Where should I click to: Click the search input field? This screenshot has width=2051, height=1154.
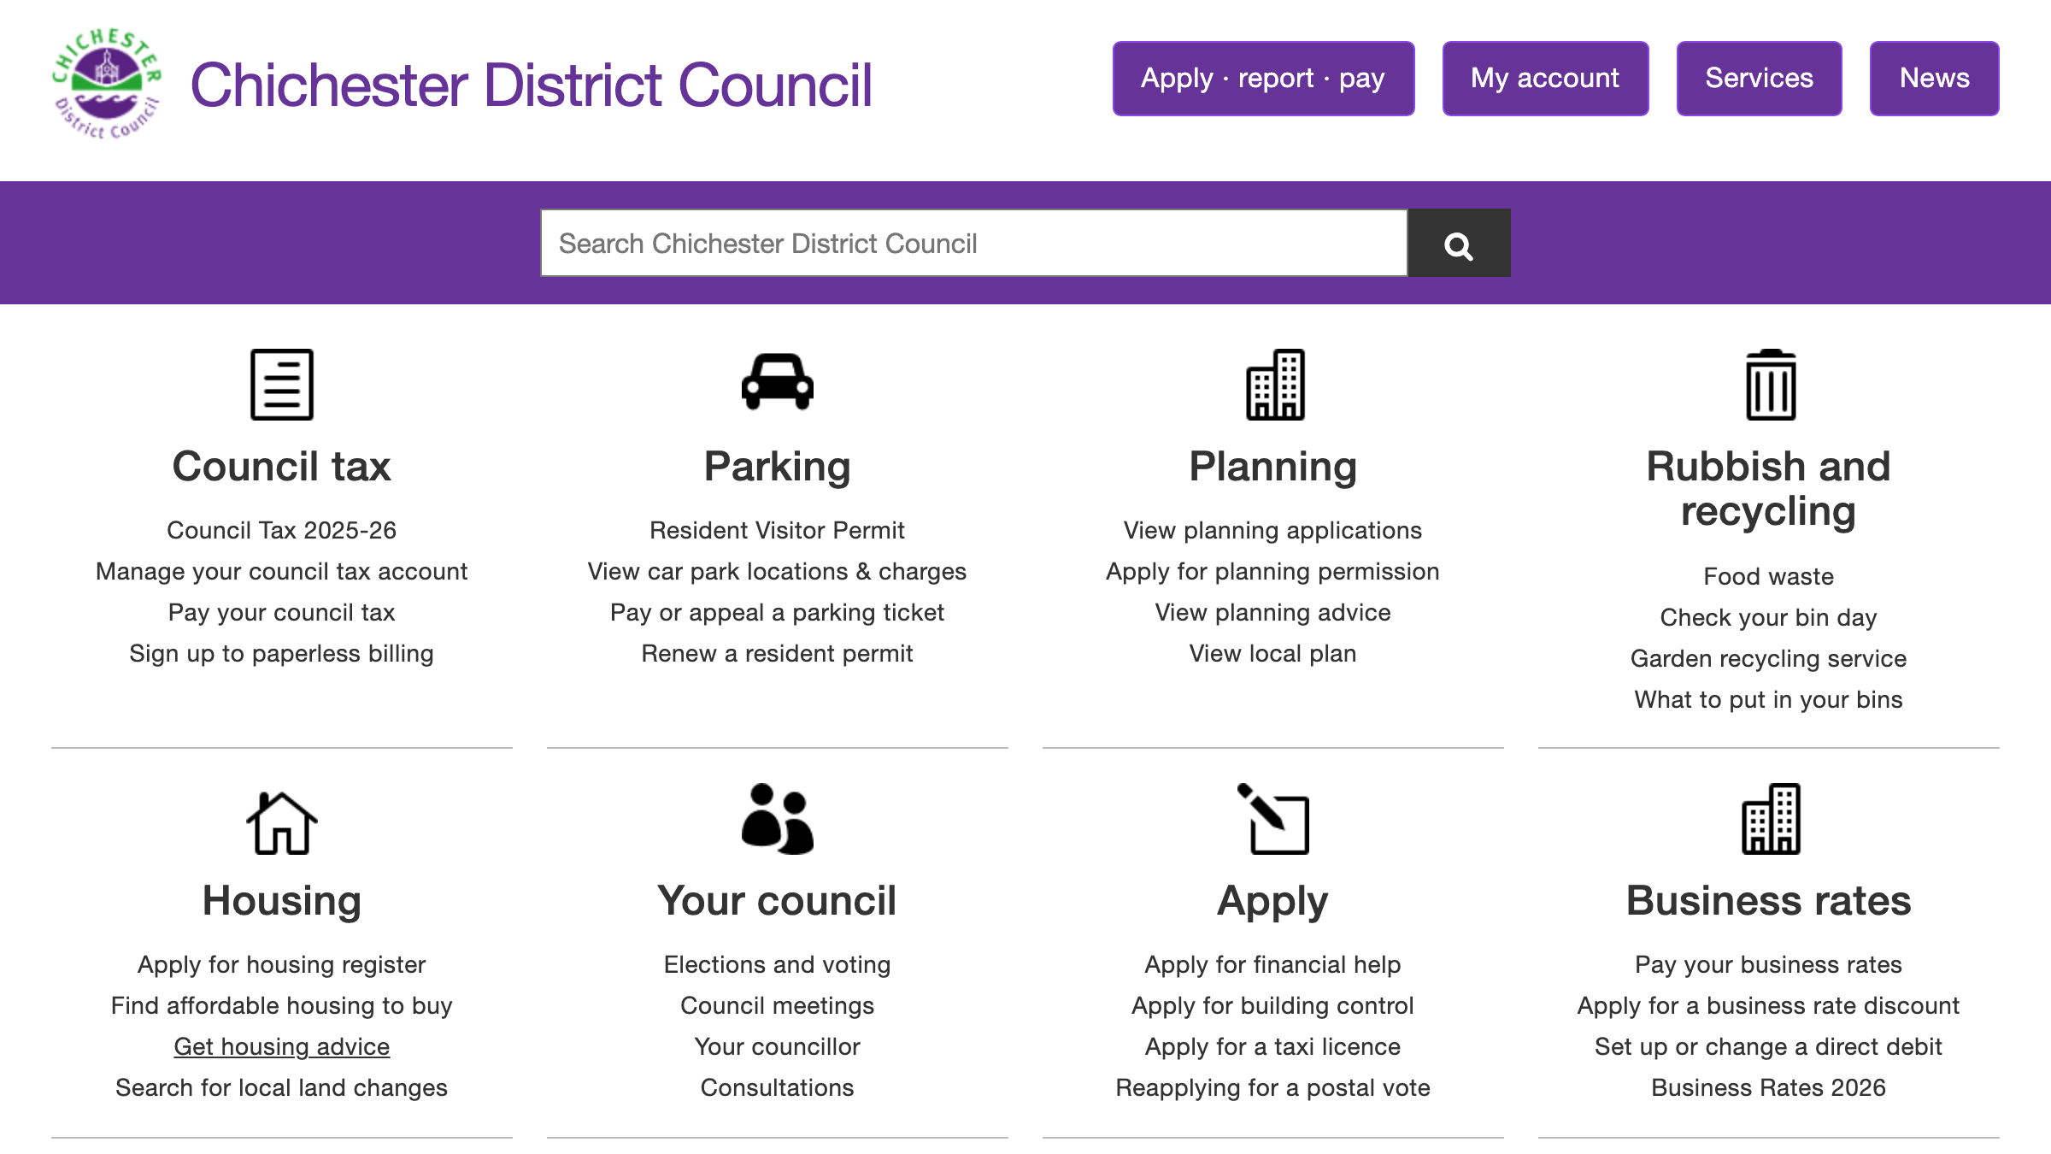point(974,243)
